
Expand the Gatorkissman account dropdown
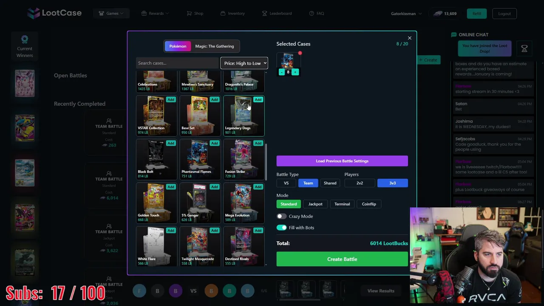[x=406, y=14]
